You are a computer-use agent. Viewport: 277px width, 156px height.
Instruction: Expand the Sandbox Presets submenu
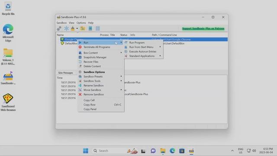coord(101,76)
